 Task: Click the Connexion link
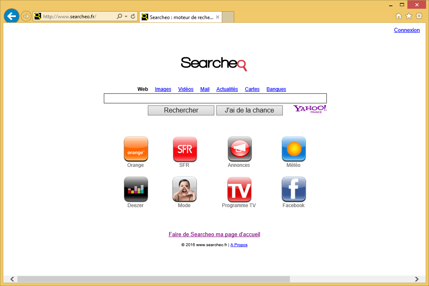tap(407, 30)
